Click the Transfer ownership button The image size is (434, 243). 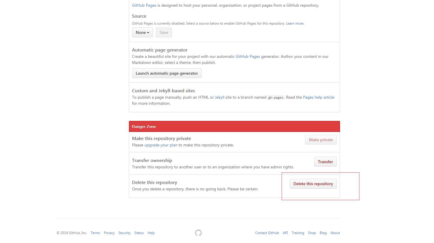[x=325, y=162]
